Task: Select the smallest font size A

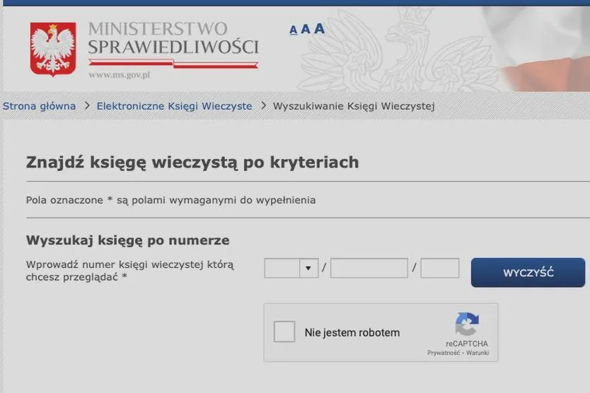Action: (x=294, y=30)
